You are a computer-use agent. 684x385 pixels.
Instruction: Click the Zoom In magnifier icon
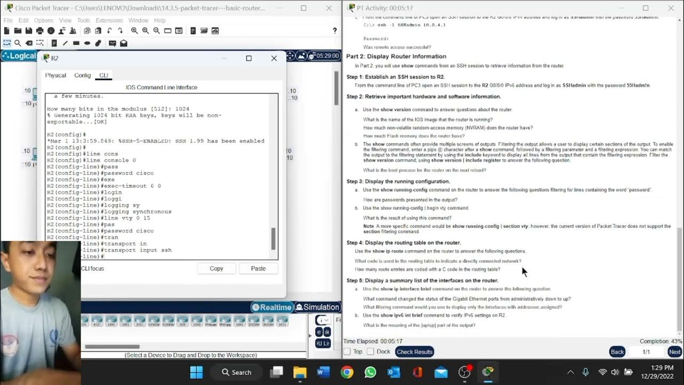[134, 31]
